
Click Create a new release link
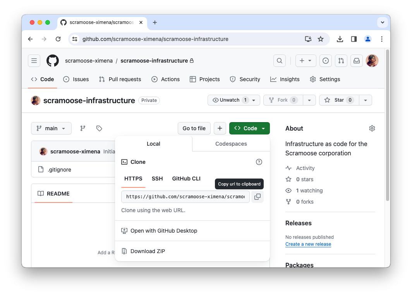pyautogui.click(x=308, y=244)
